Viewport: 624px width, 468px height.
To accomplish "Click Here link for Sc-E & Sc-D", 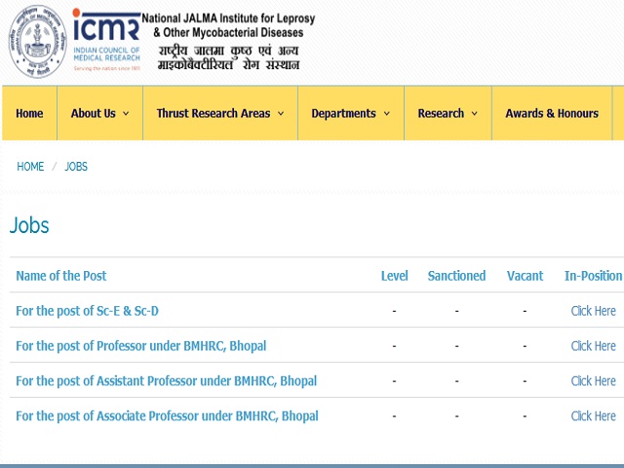I will click(593, 311).
